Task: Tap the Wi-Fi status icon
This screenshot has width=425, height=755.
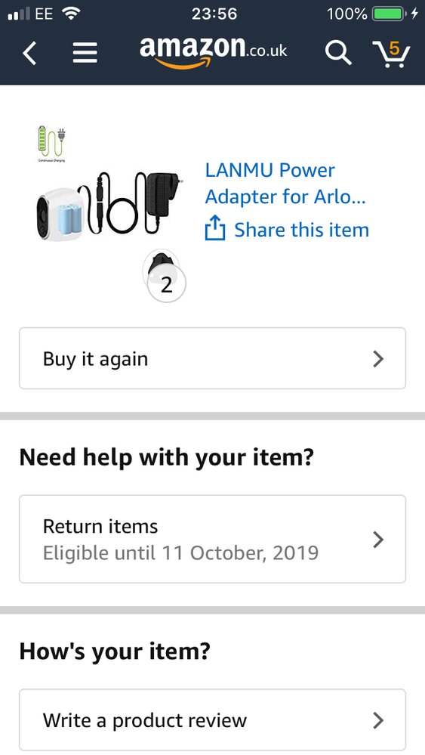Action: coord(71,14)
